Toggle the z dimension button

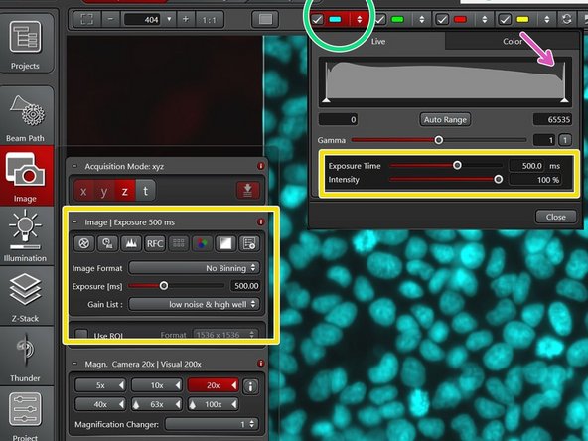pyautogui.click(x=125, y=192)
